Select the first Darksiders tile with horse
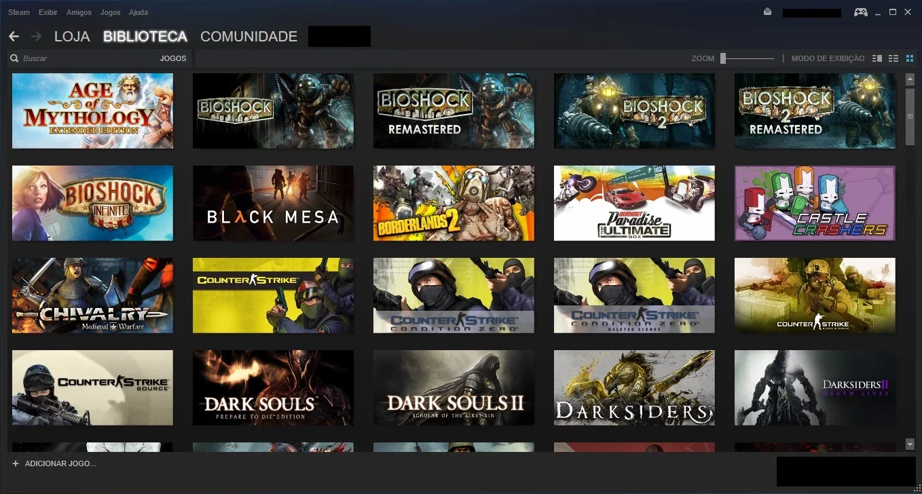The height and width of the screenshot is (494, 922). [x=634, y=387]
